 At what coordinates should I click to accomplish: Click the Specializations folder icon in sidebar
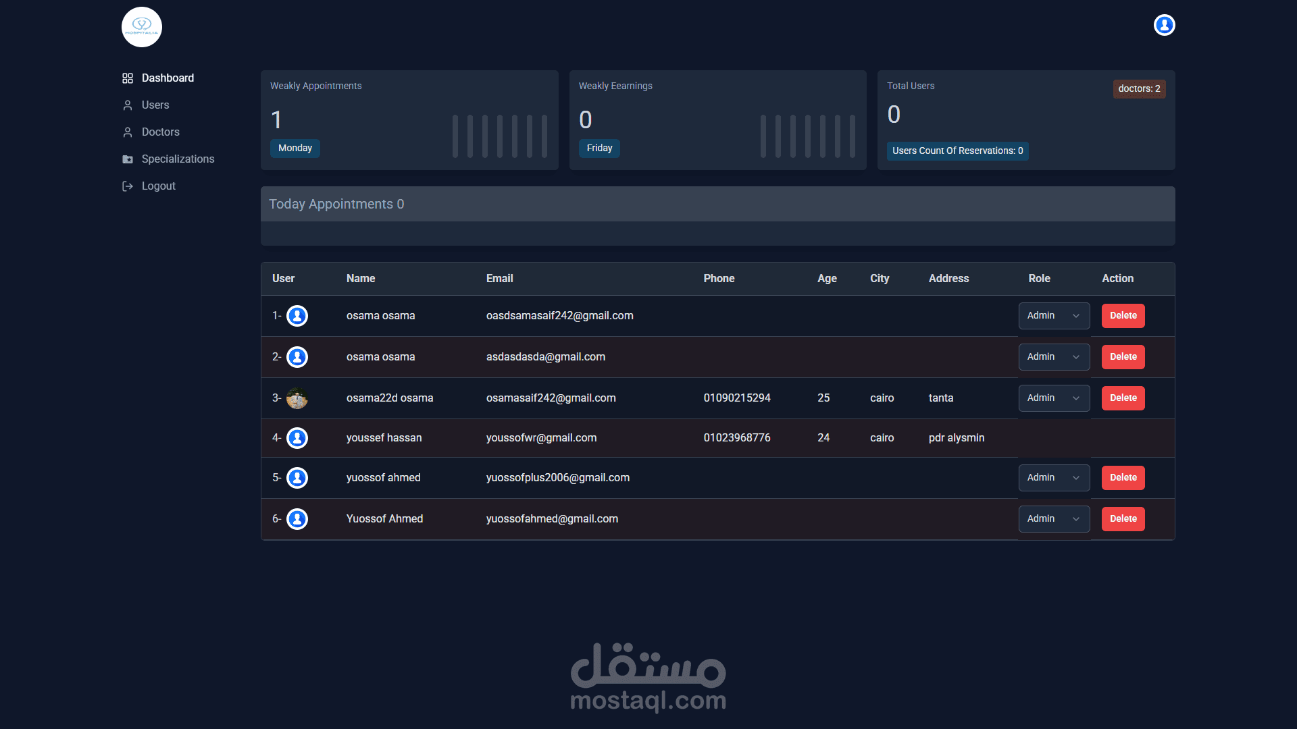(128, 159)
